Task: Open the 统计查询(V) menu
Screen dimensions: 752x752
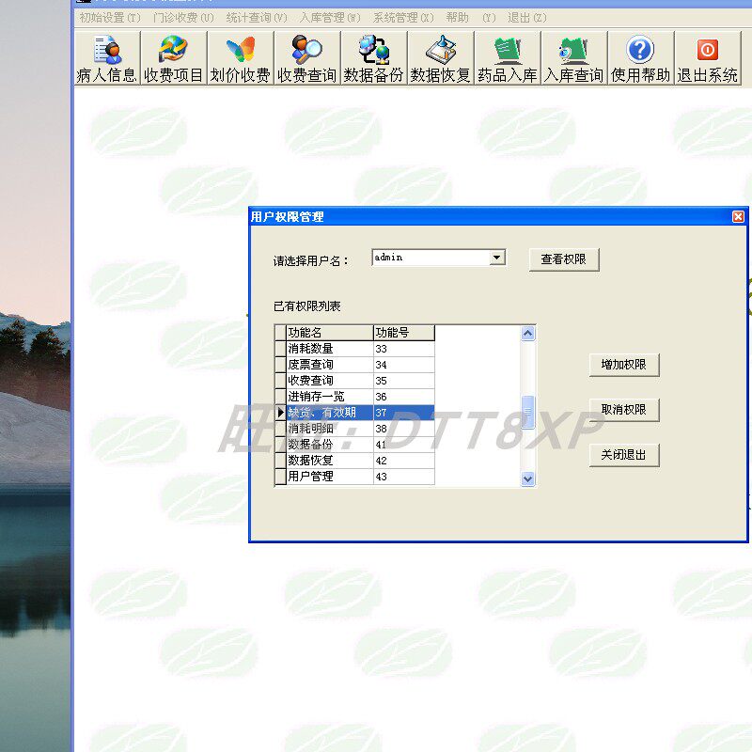Action: click(x=257, y=18)
